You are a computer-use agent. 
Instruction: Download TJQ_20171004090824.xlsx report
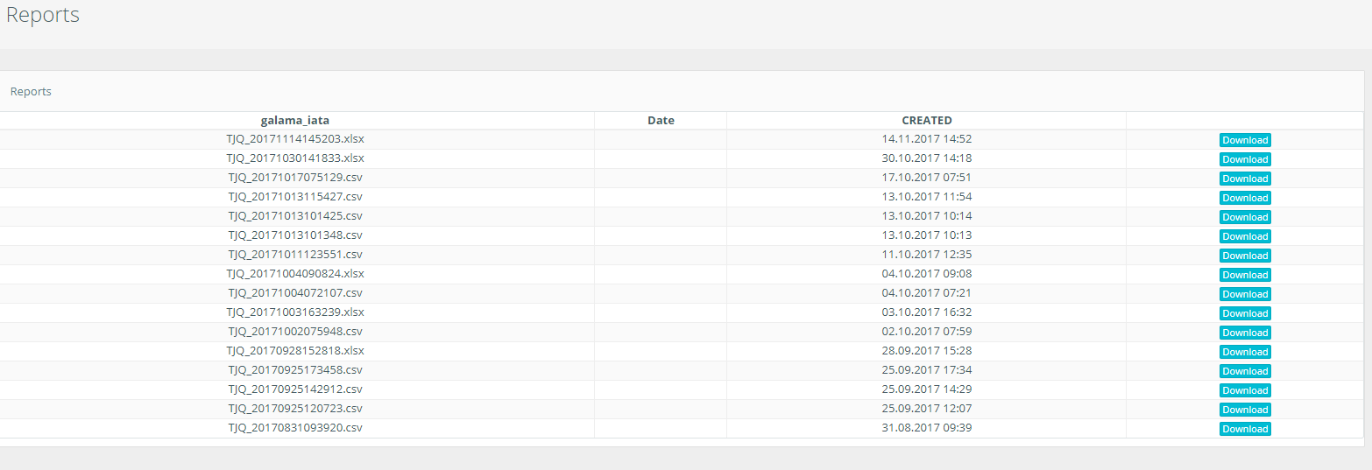[1244, 275]
